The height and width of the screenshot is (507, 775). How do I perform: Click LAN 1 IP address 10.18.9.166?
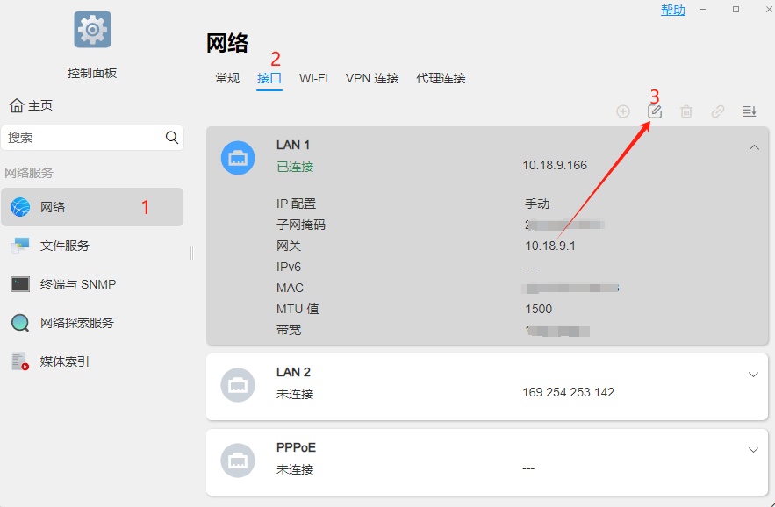coord(555,165)
